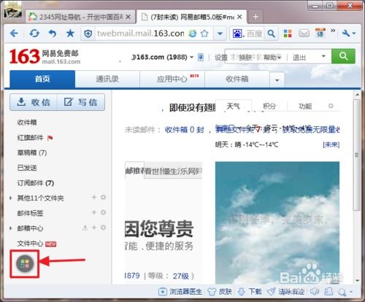Screen dimensions: 365x302
Task: Open 订阅邮件 (7) folder
Action: pyautogui.click(x=36, y=183)
